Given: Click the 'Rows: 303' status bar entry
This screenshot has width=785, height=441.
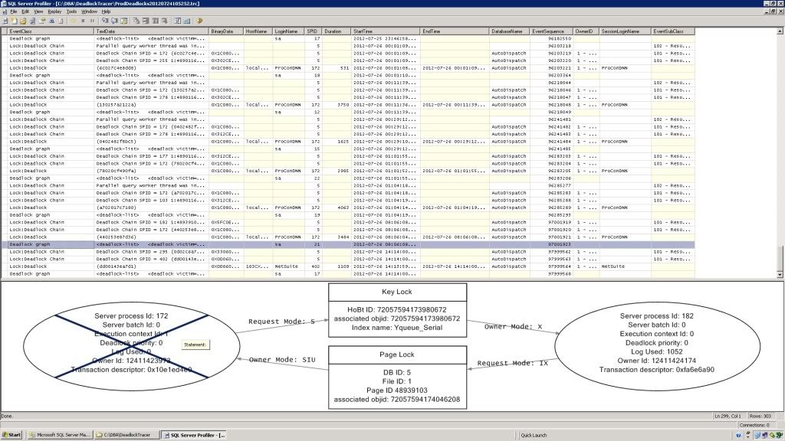Looking at the screenshot, I should (760, 416).
